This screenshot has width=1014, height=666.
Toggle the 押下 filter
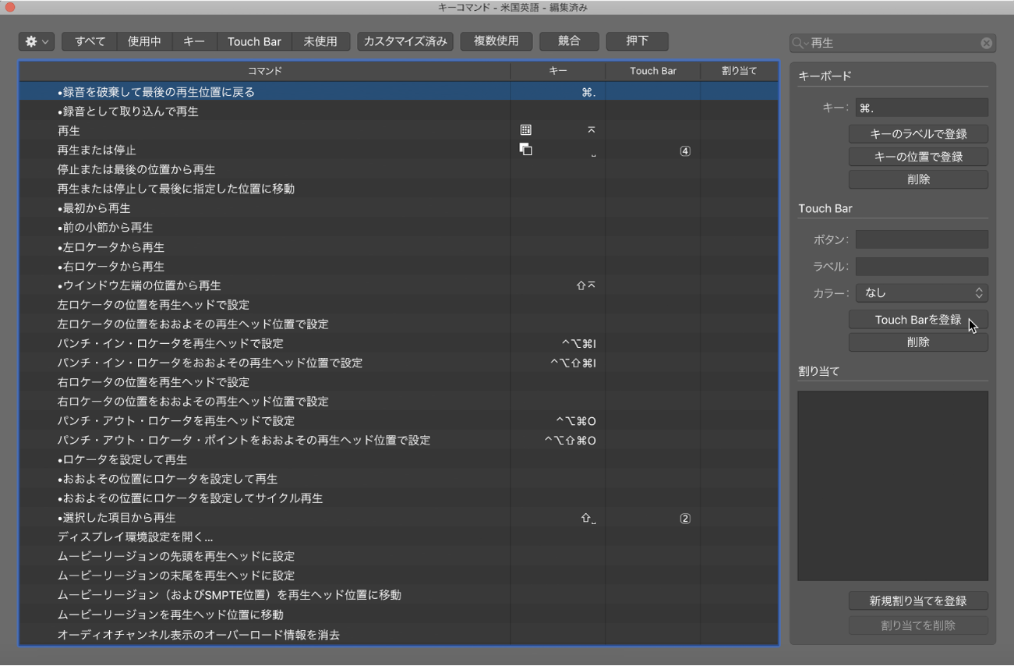(637, 41)
